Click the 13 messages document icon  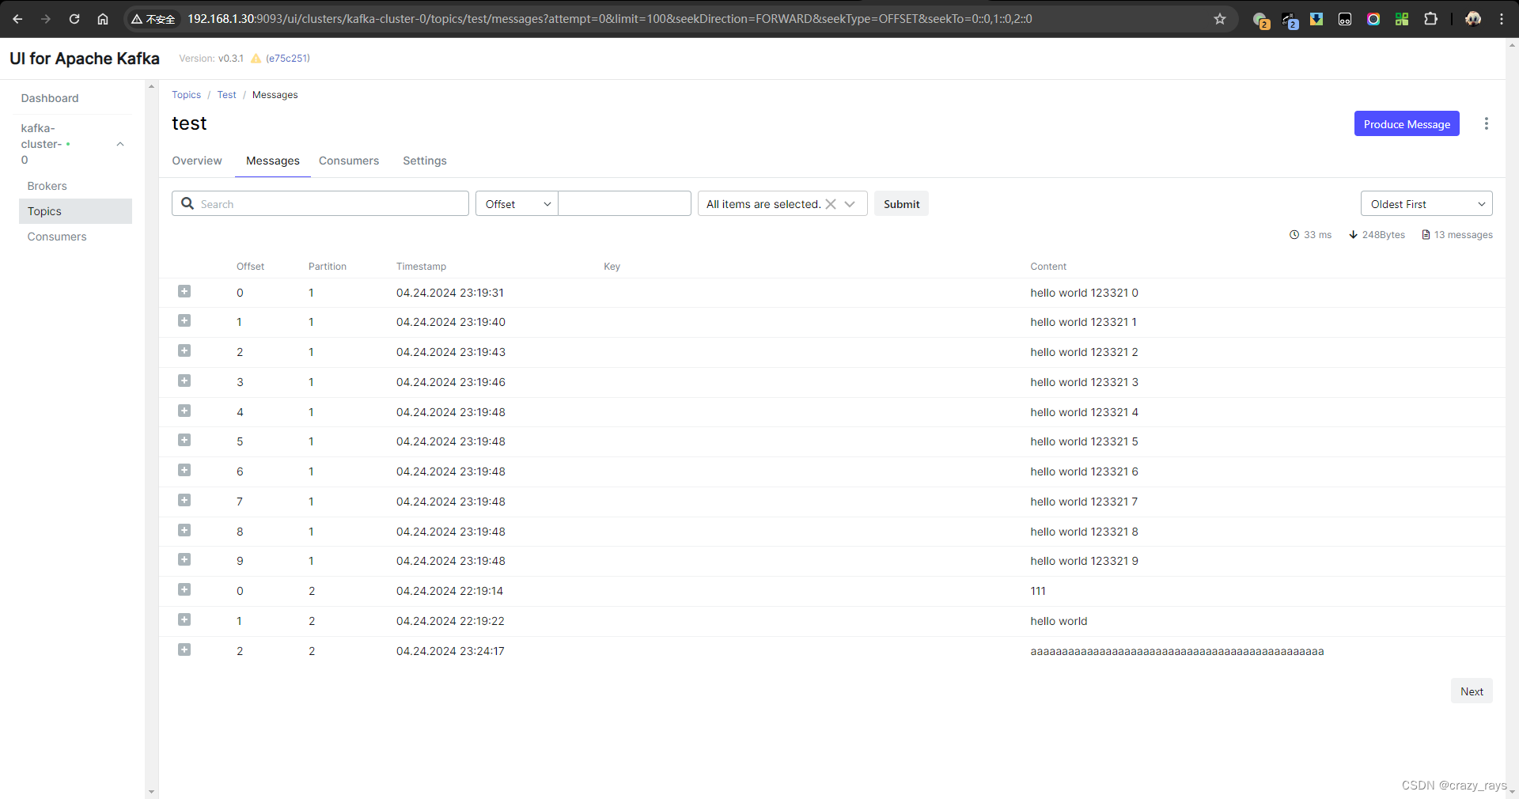(x=1426, y=235)
